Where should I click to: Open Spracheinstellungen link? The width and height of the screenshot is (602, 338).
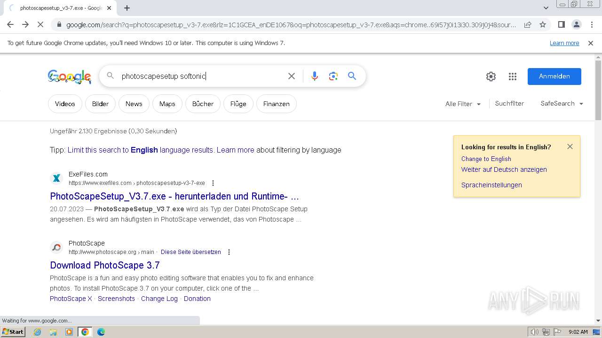pos(491,185)
